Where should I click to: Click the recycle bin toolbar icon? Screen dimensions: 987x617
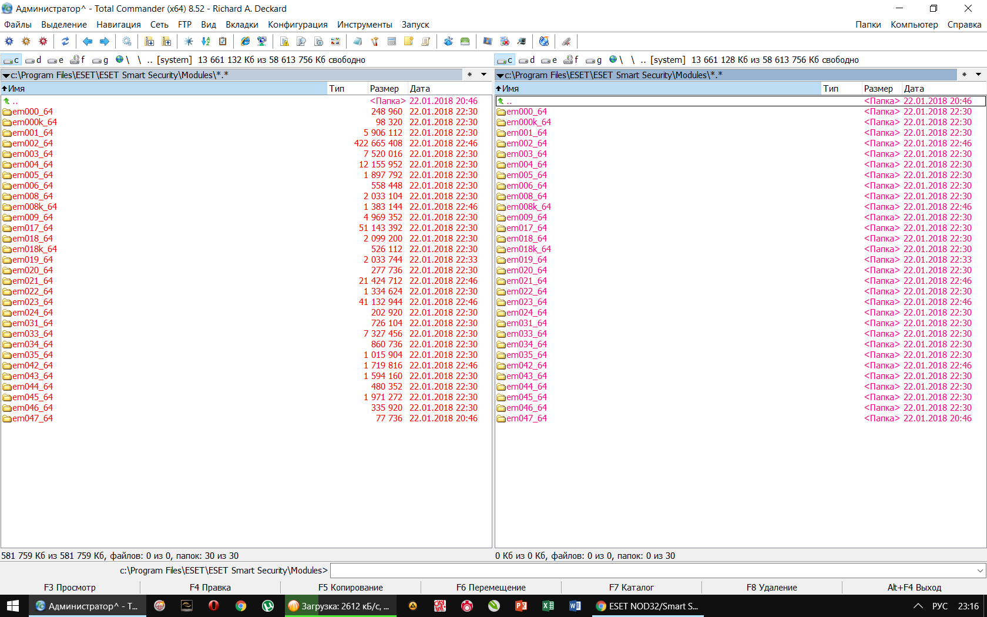tap(505, 41)
